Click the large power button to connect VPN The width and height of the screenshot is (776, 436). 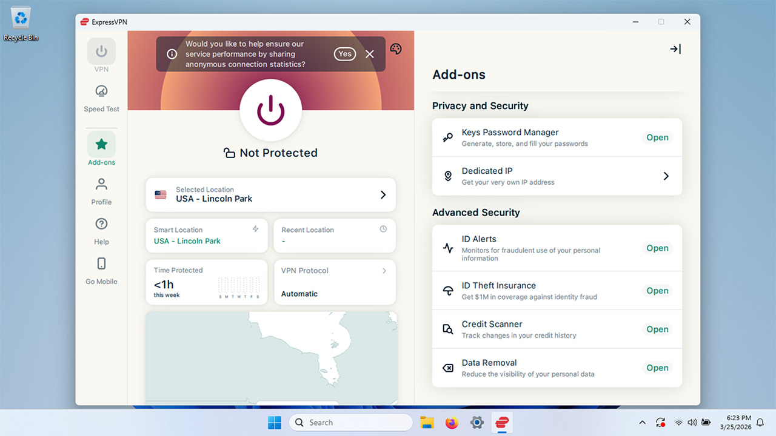270,111
